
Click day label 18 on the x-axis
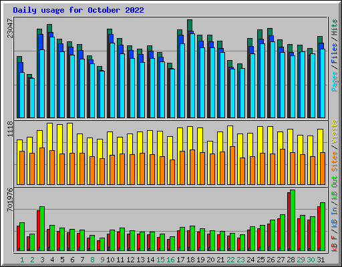coord(190,260)
